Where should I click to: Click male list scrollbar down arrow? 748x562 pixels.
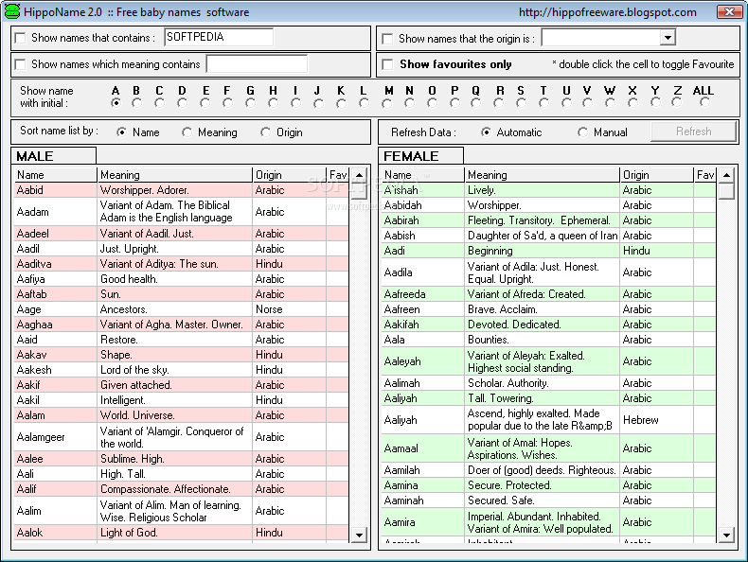[x=359, y=535]
